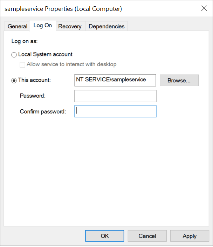Click inside the Confirm password field

click(115, 111)
